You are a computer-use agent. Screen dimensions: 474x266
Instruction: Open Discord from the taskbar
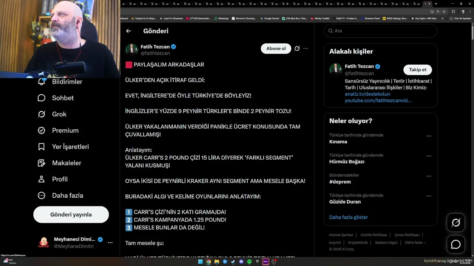(241, 262)
